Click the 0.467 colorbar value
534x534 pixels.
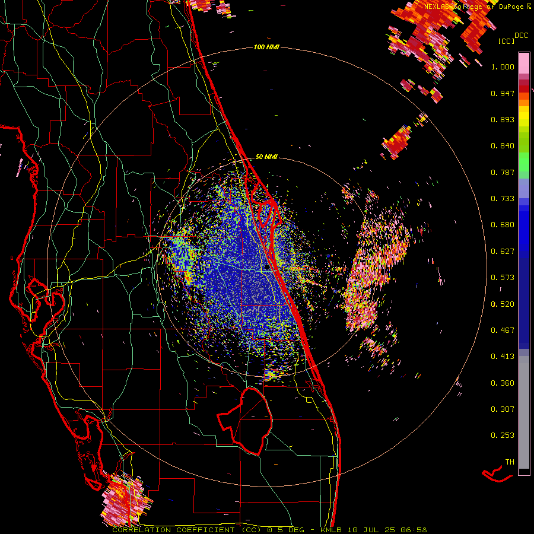tap(503, 330)
